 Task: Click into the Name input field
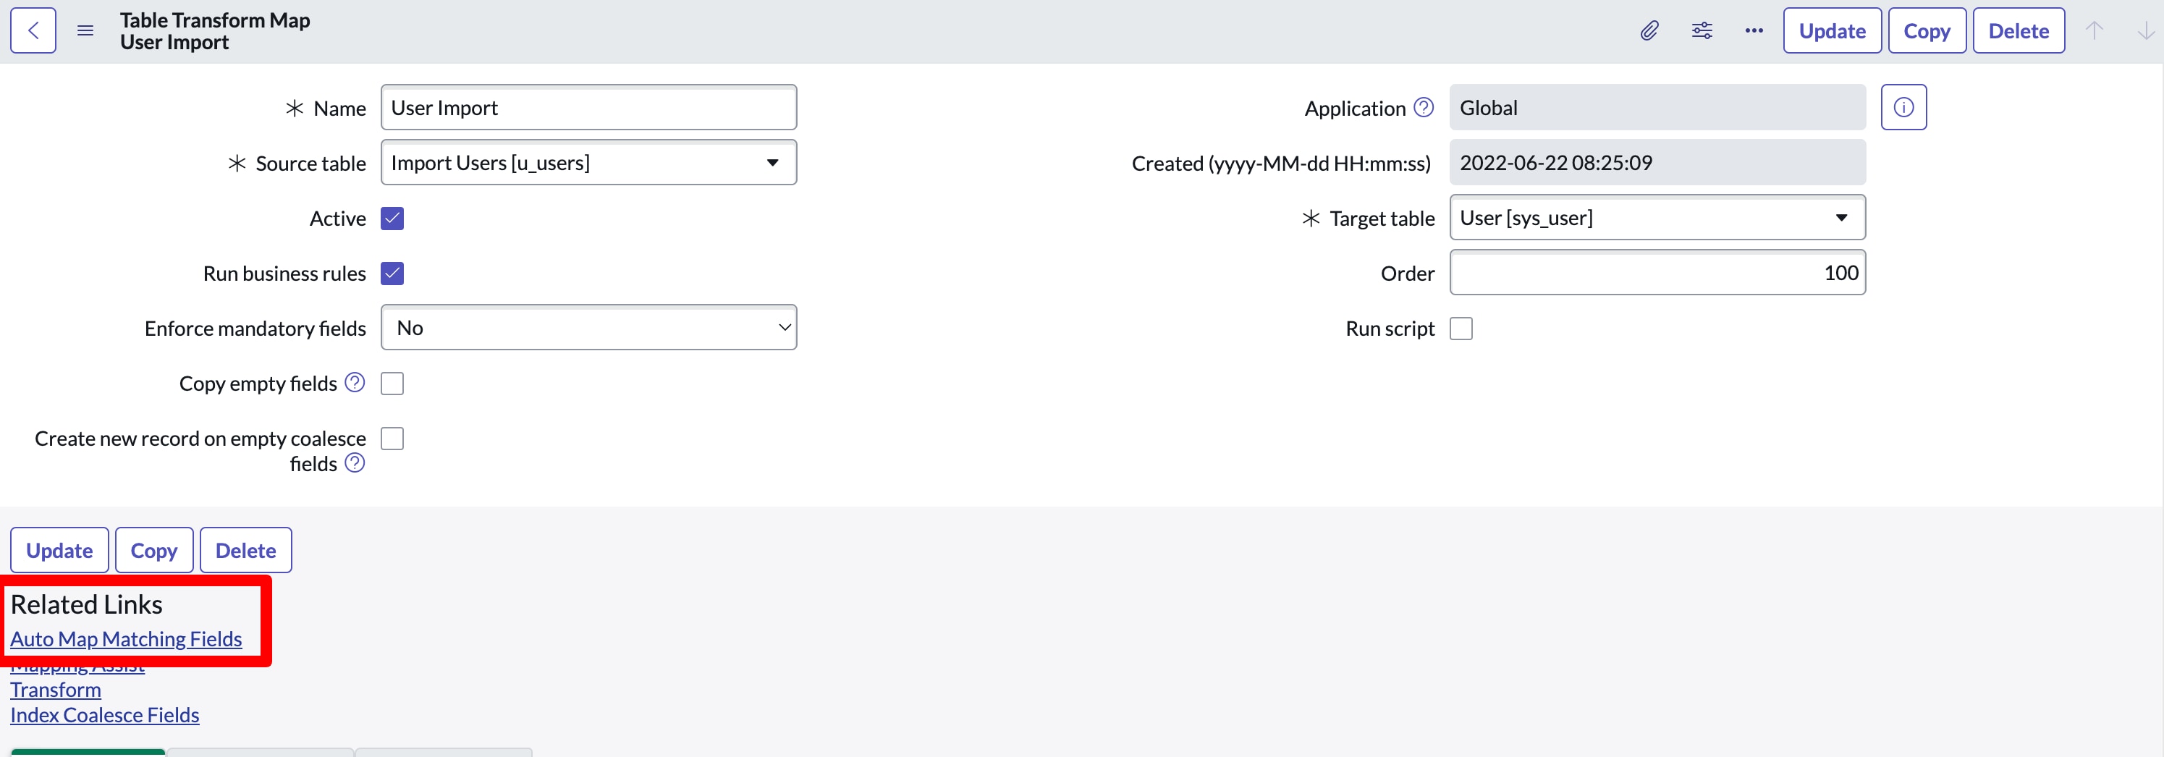click(x=588, y=108)
